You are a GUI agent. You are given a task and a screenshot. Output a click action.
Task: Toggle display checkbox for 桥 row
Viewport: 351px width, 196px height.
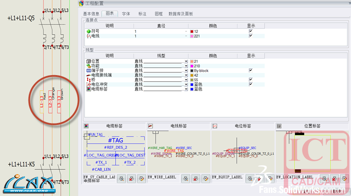[x=251, y=80]
